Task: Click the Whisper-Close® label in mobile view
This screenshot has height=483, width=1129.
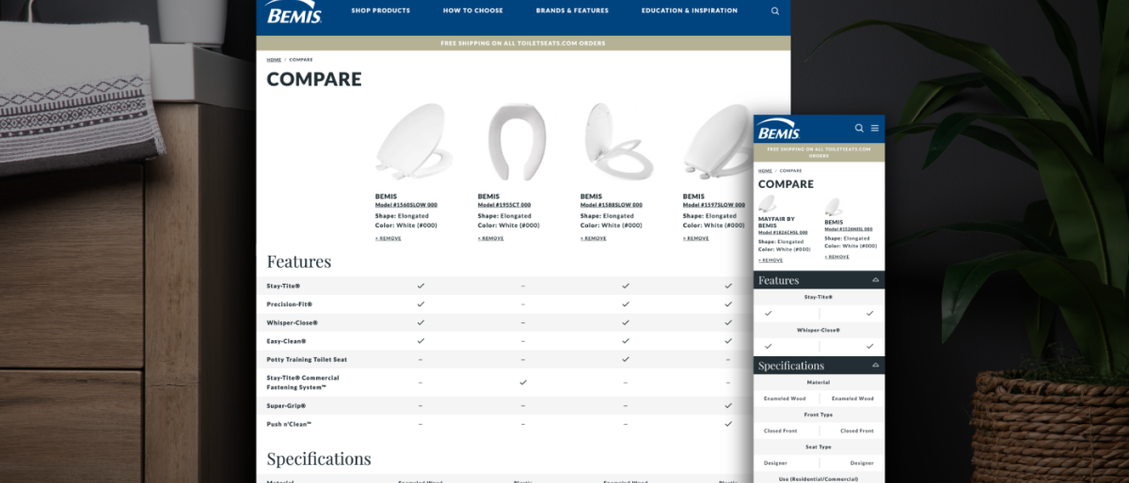Action: [819, 330]
